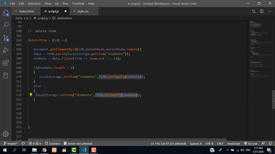Click the Connect status bar item
This screenshot has width=275, height=154.
point(52,144)
